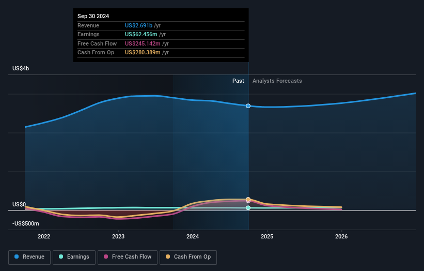Click the US$0 y-axis label
This screenshot has width=424, height=271.
(x=19, y=204)
